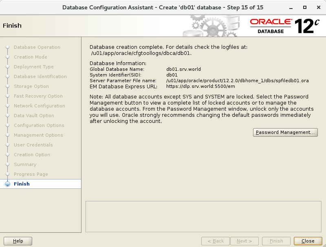Select the Progress Page step
Screen dimensions: 326x247
tap(31, 174)
